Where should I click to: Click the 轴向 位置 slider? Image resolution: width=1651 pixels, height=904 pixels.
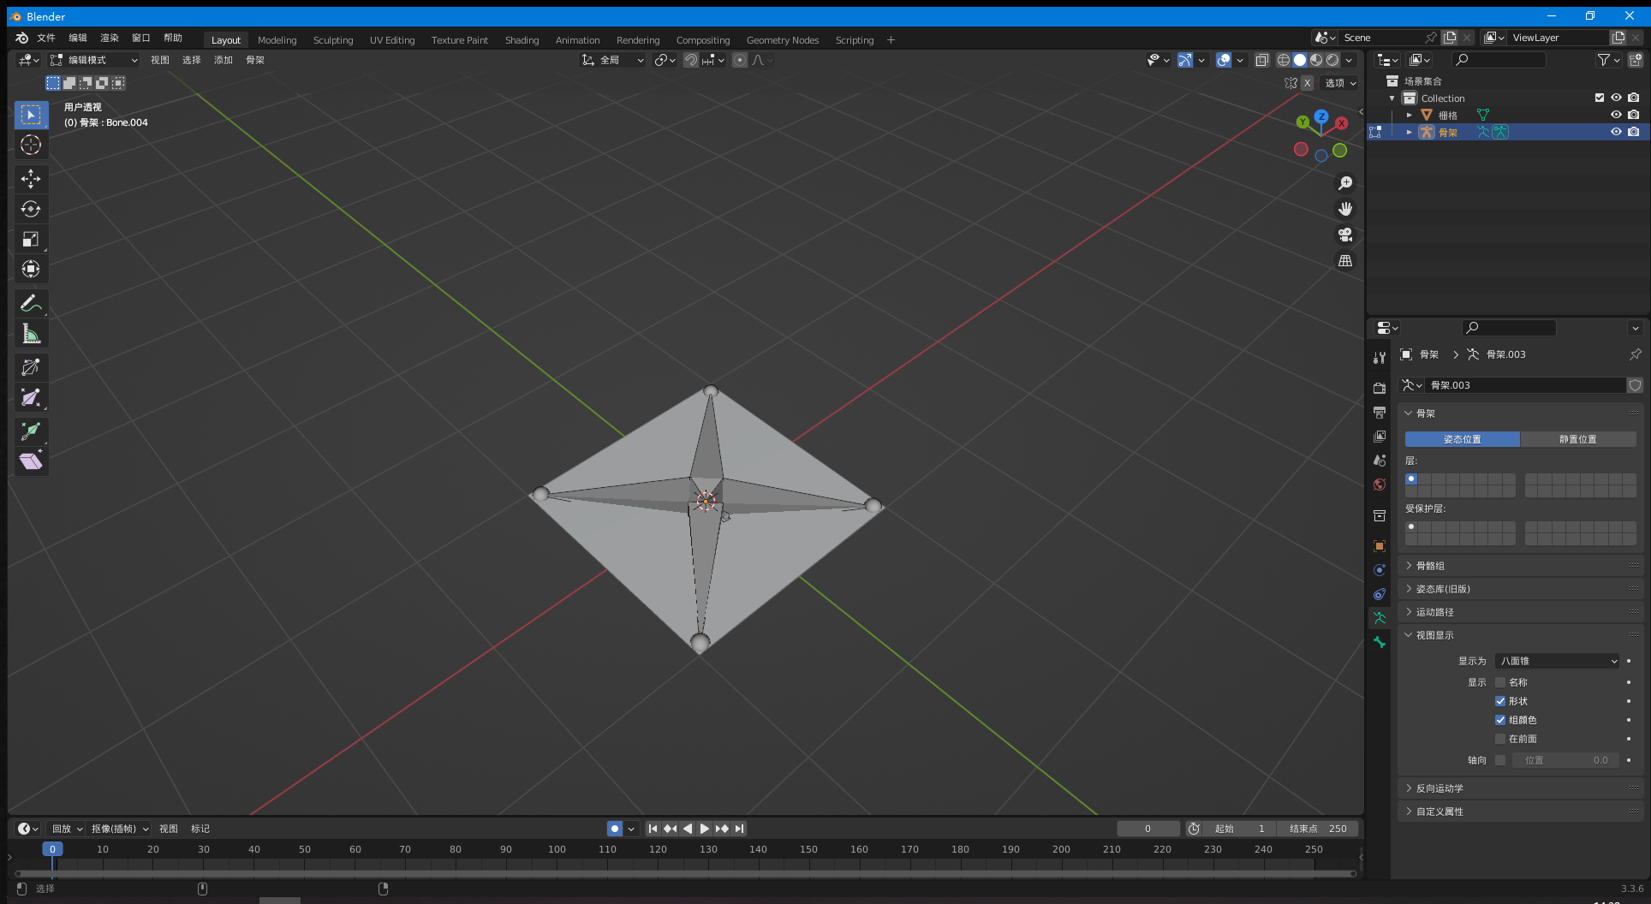point(1566,760)
